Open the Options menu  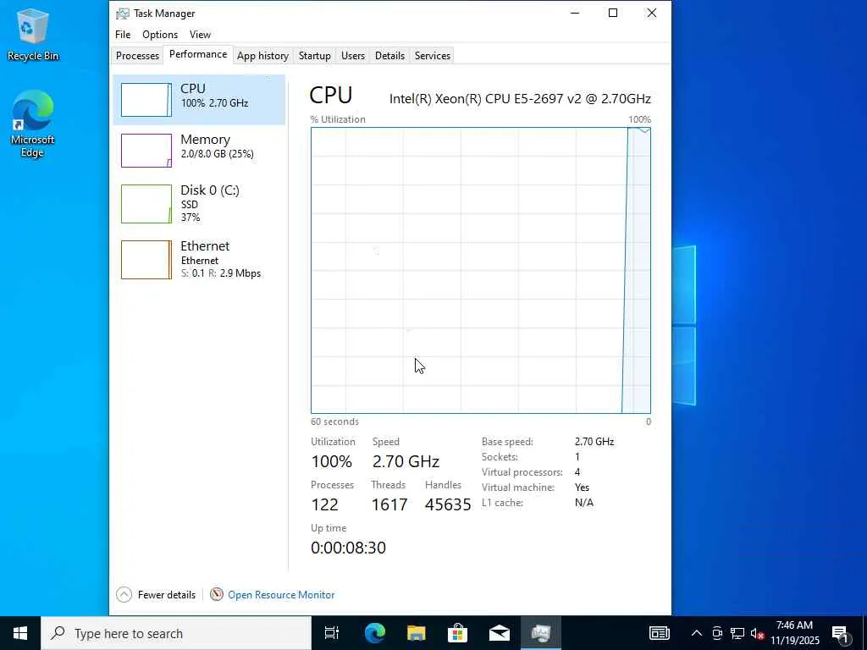pyautogui.click(x=160, y=34)
